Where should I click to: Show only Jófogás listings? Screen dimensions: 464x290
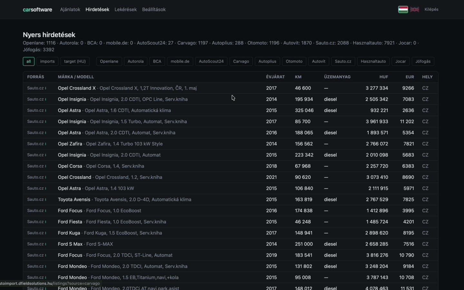423,61
